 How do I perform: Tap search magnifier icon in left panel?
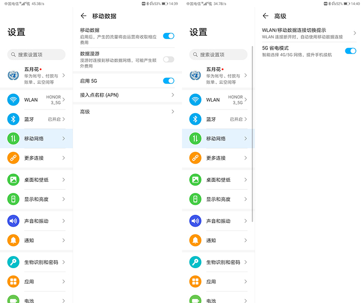click(x=13, y=55)
